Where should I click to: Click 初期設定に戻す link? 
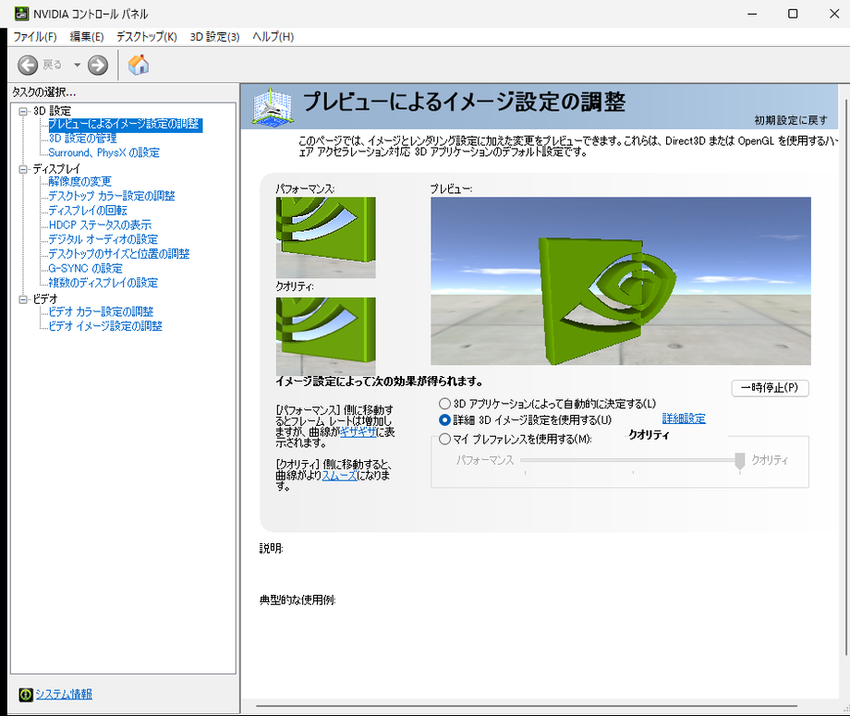[790, 120]
